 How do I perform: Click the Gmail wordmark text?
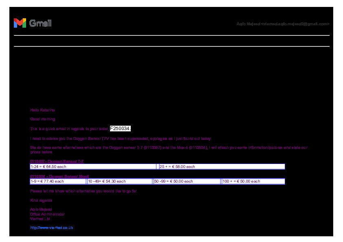40,24
